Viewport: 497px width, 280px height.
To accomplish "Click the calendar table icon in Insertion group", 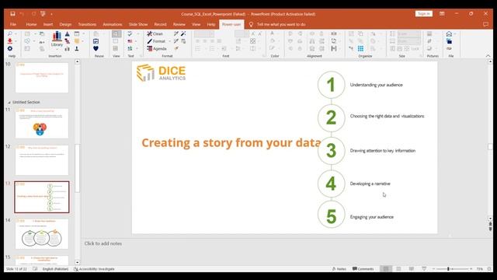I will 77,33.
